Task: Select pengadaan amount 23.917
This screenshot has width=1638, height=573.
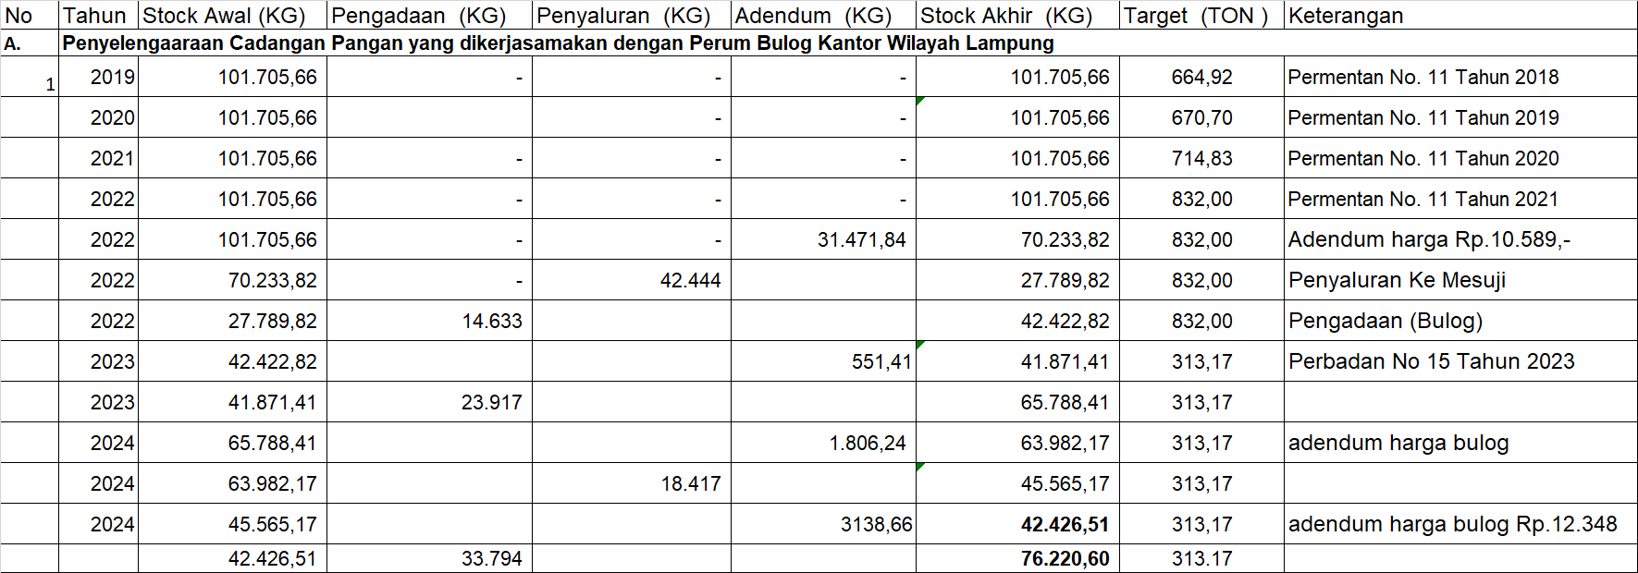Action: pos(492,403)
